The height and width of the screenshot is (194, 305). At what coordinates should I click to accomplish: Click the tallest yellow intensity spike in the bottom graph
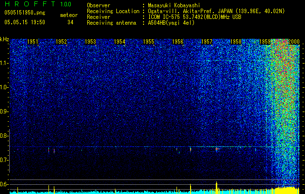pos(216,187)
